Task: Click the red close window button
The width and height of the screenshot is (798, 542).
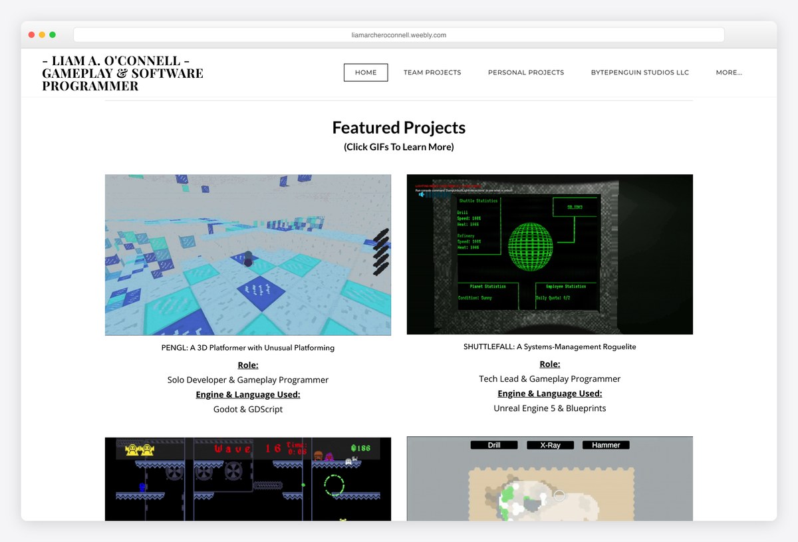Action: click(x=31, y=35)
